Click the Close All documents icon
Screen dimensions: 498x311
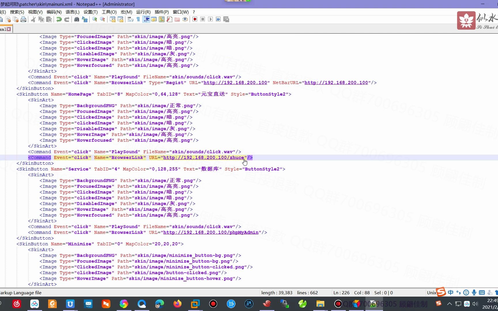point(16,19)
